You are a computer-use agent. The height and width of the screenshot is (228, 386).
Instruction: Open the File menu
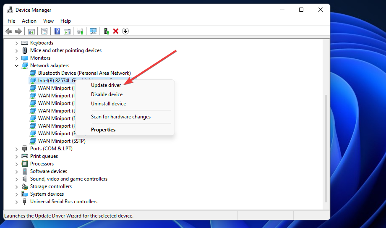tap(11, 21)
